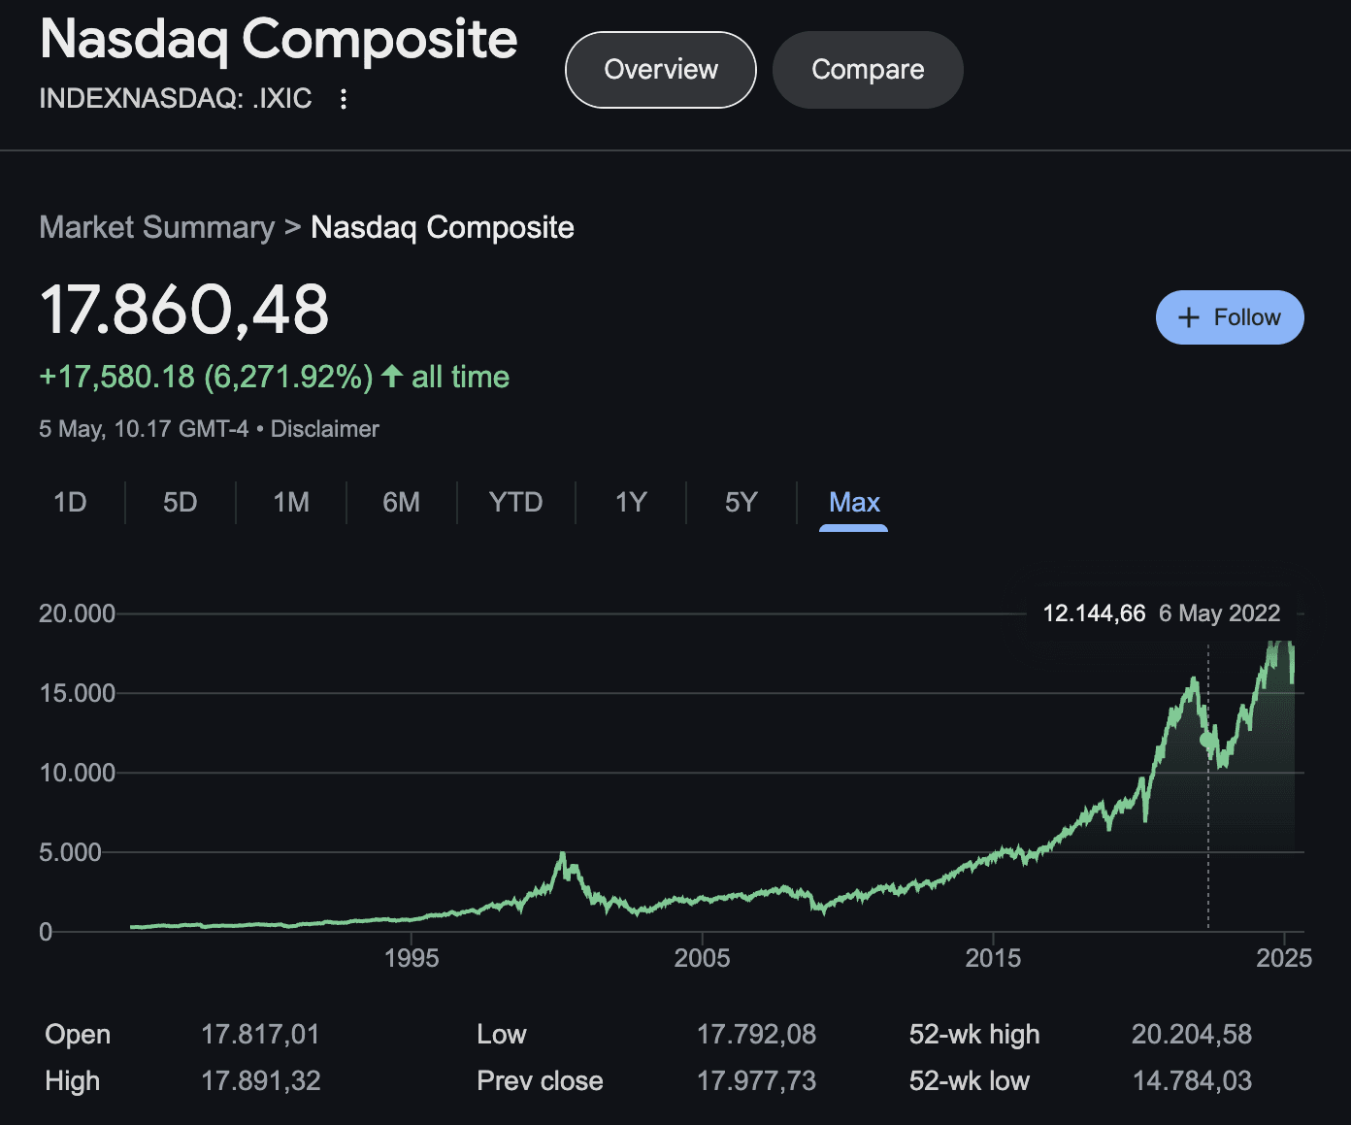Image resolution: width=1351 pixels, height=1125 pixels.
Task: Open the Market Summary breadcrumb link
Action: (157, 227)
